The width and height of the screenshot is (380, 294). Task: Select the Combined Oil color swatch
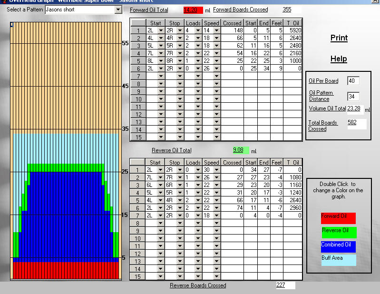tap(338, 246)
